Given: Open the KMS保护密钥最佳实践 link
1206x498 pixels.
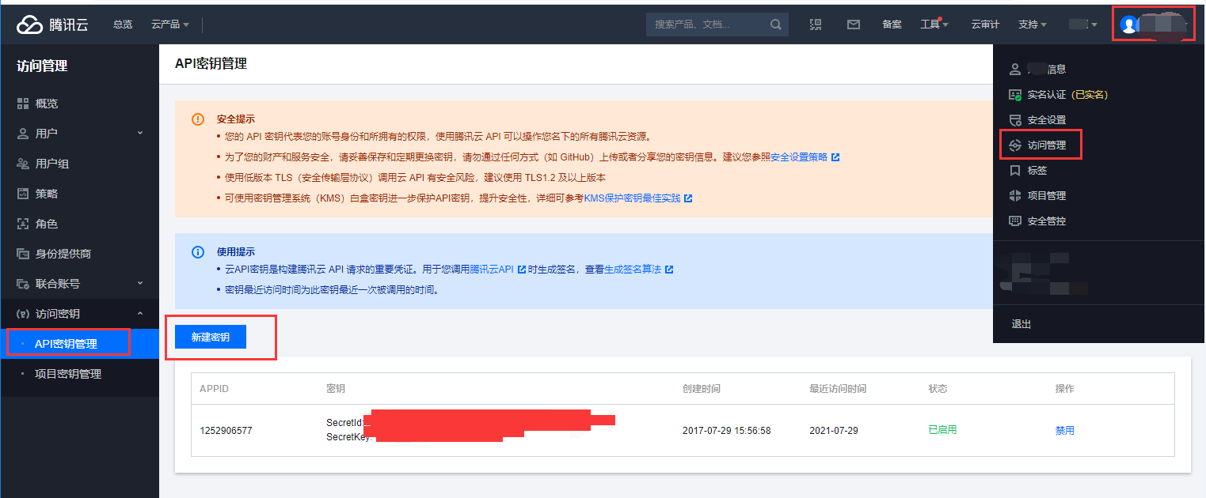Looking at the screenshot, I should click(x=632, y=198).
